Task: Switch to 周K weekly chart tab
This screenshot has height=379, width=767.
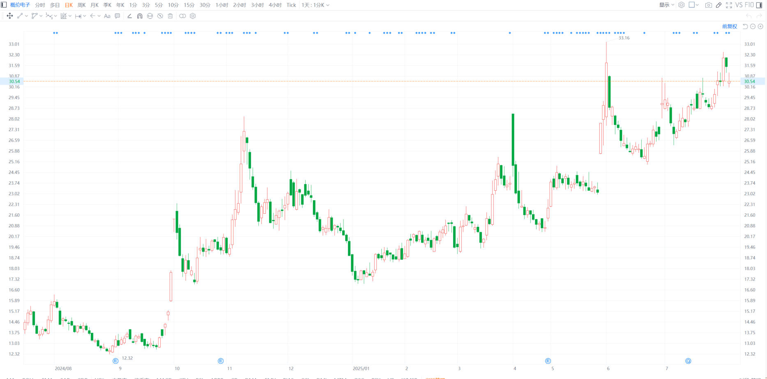Action: 81,5
